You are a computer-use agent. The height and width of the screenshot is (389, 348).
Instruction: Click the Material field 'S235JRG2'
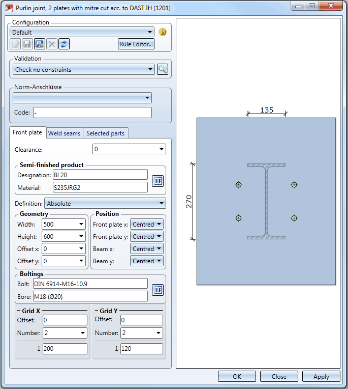[100, 187]
